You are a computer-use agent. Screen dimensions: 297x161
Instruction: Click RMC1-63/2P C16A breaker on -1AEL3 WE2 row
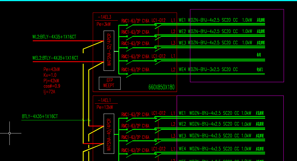tap(135, 32)
